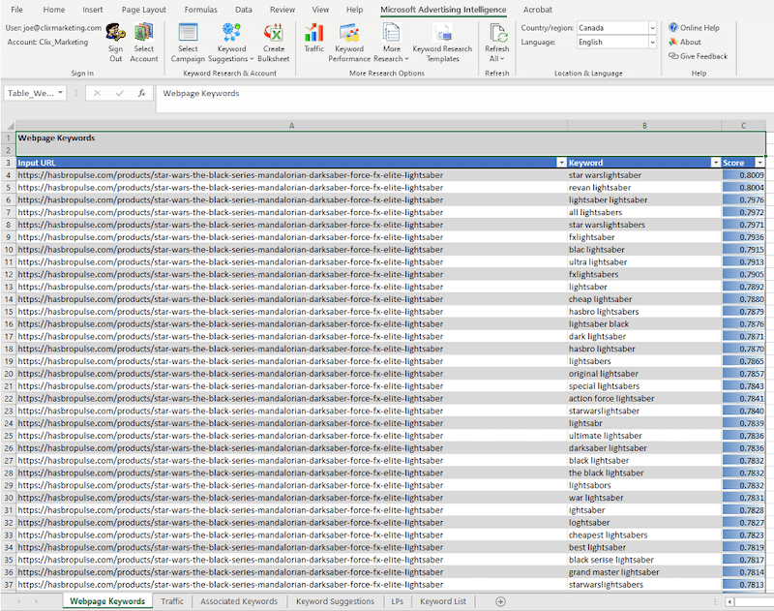Add a new sheet with plus icon
774x611 pixels.
click(500, 601)
